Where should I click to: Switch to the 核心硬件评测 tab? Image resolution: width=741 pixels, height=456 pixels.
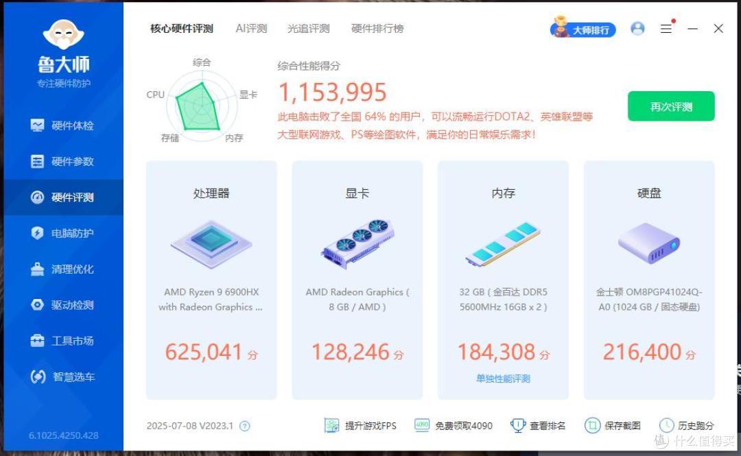click(182, 28)
